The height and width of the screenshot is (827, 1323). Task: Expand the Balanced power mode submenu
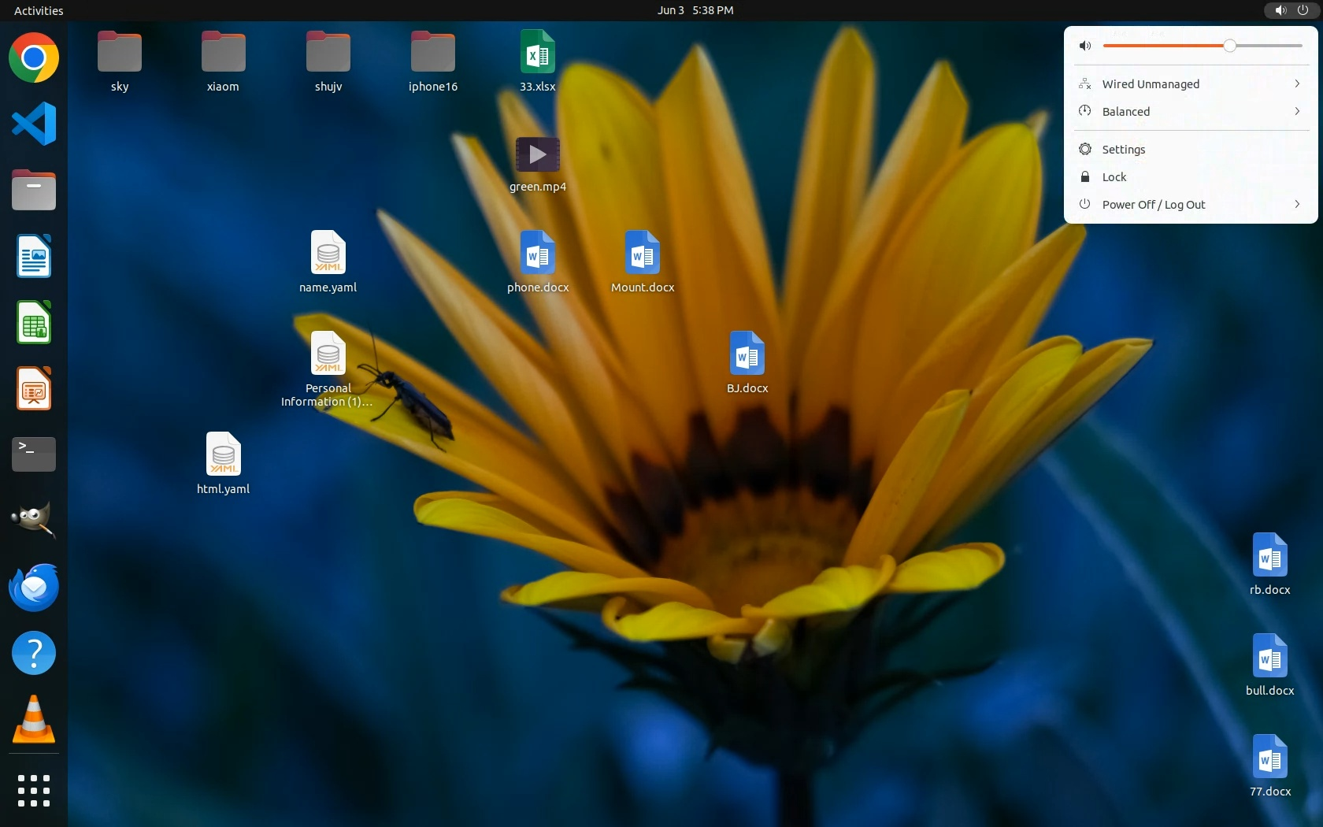pos(1296,111)
